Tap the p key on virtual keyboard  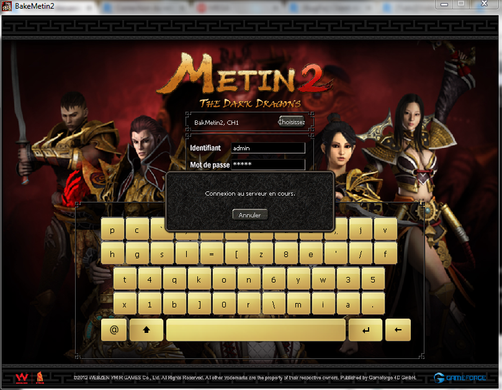112,229
